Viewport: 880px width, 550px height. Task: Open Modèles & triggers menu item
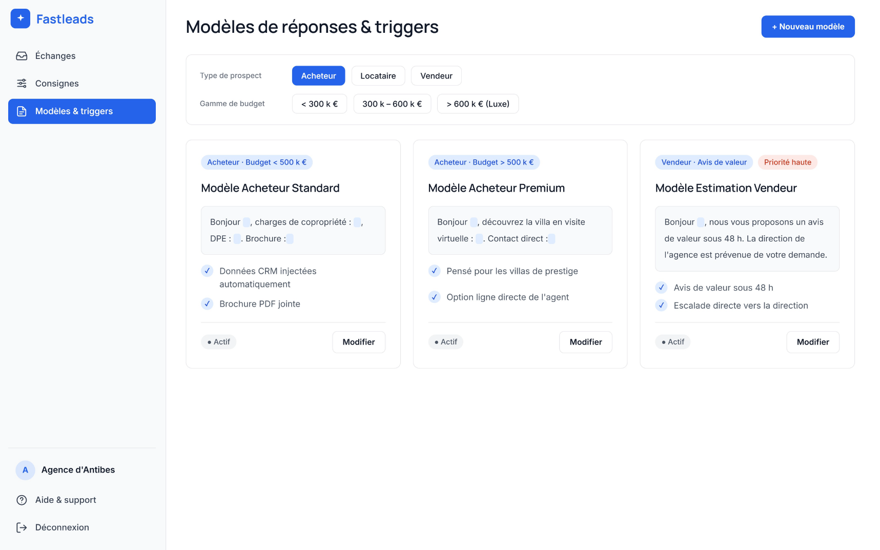point(82,111)
